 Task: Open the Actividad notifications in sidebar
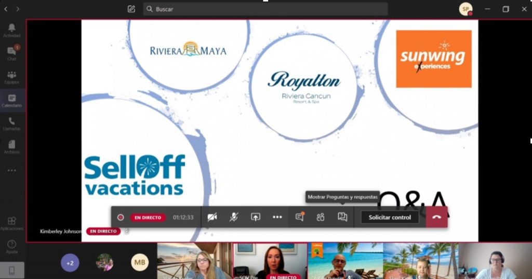click(11, 30)
